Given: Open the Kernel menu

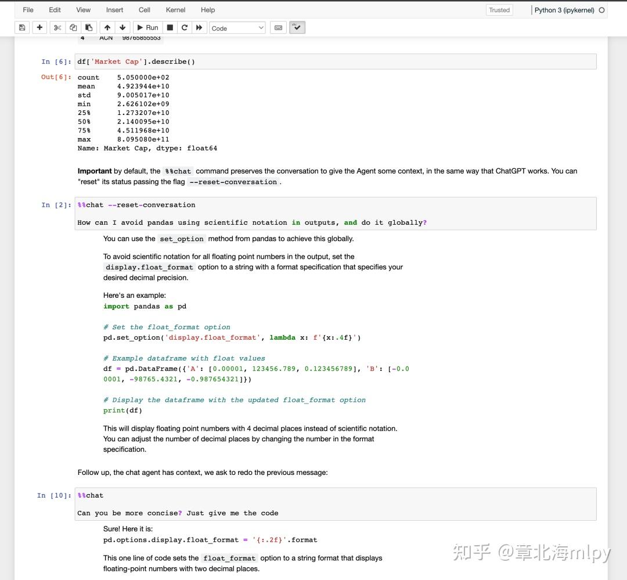Looking at the screenshot, I should coord(175,9).
